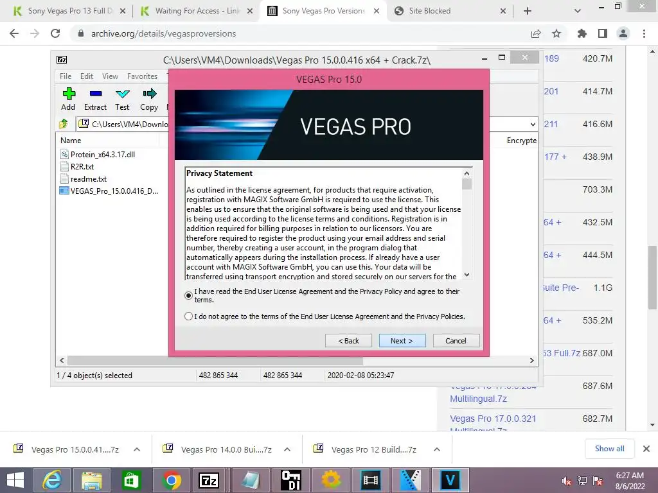This screenshot has height=493, width=658.
Task: Open Chrome profile avatar
Action: 623,33
